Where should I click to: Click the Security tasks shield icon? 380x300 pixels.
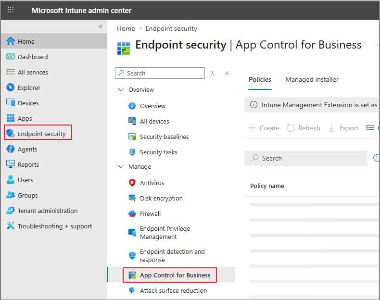point(132,152)
